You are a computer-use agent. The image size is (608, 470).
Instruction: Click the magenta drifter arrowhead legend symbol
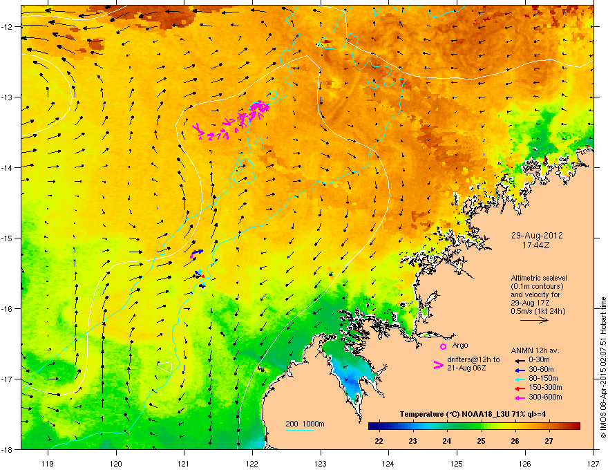[x=438, y=365]
